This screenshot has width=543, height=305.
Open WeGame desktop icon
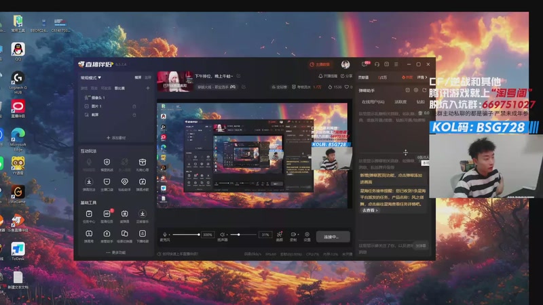[x=18, y=194]
